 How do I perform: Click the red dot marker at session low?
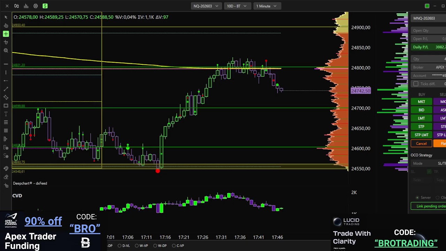(x=158, y=171)
